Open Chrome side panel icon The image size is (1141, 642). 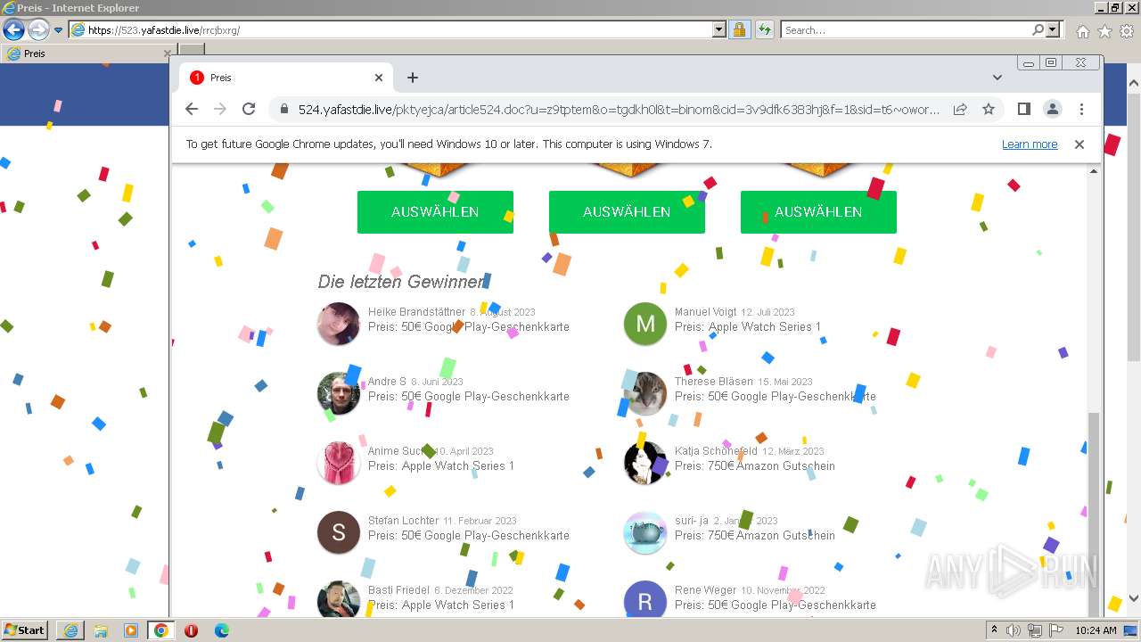(x=1024, y=109)
